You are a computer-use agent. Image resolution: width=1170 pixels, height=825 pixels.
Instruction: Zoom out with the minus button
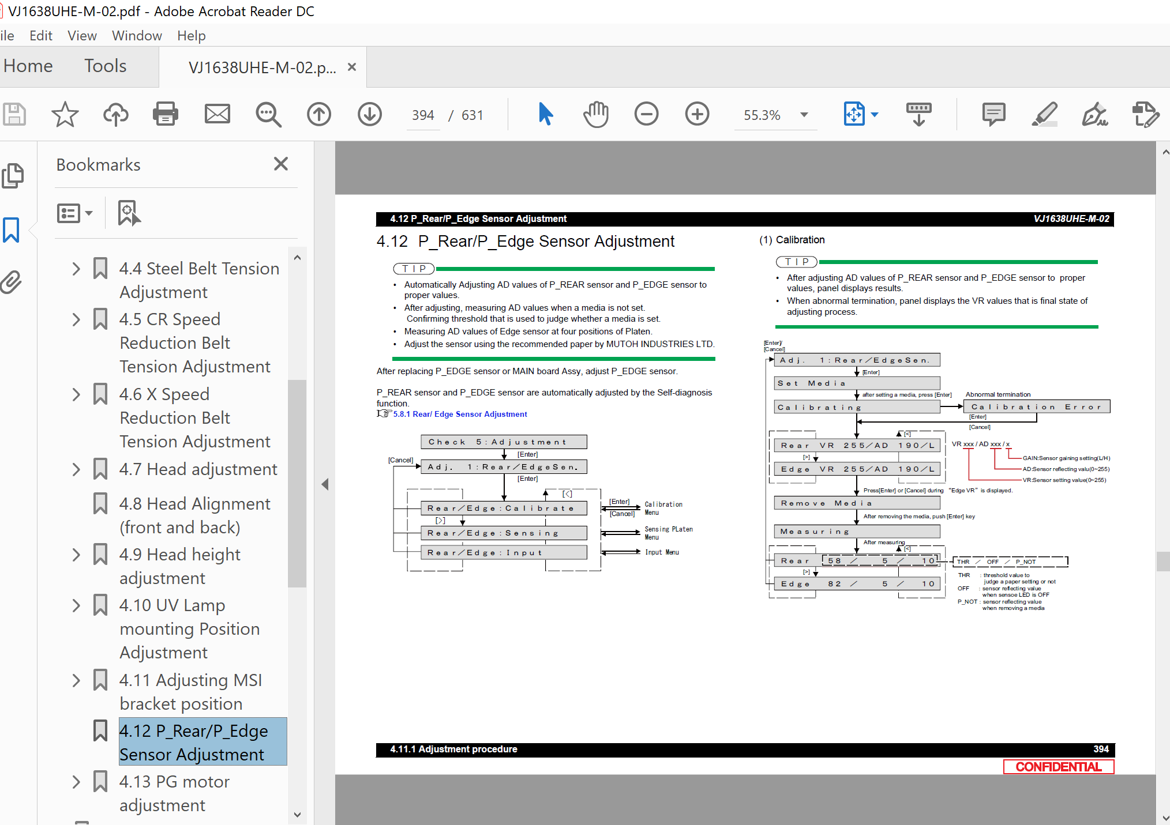[646, 114]
